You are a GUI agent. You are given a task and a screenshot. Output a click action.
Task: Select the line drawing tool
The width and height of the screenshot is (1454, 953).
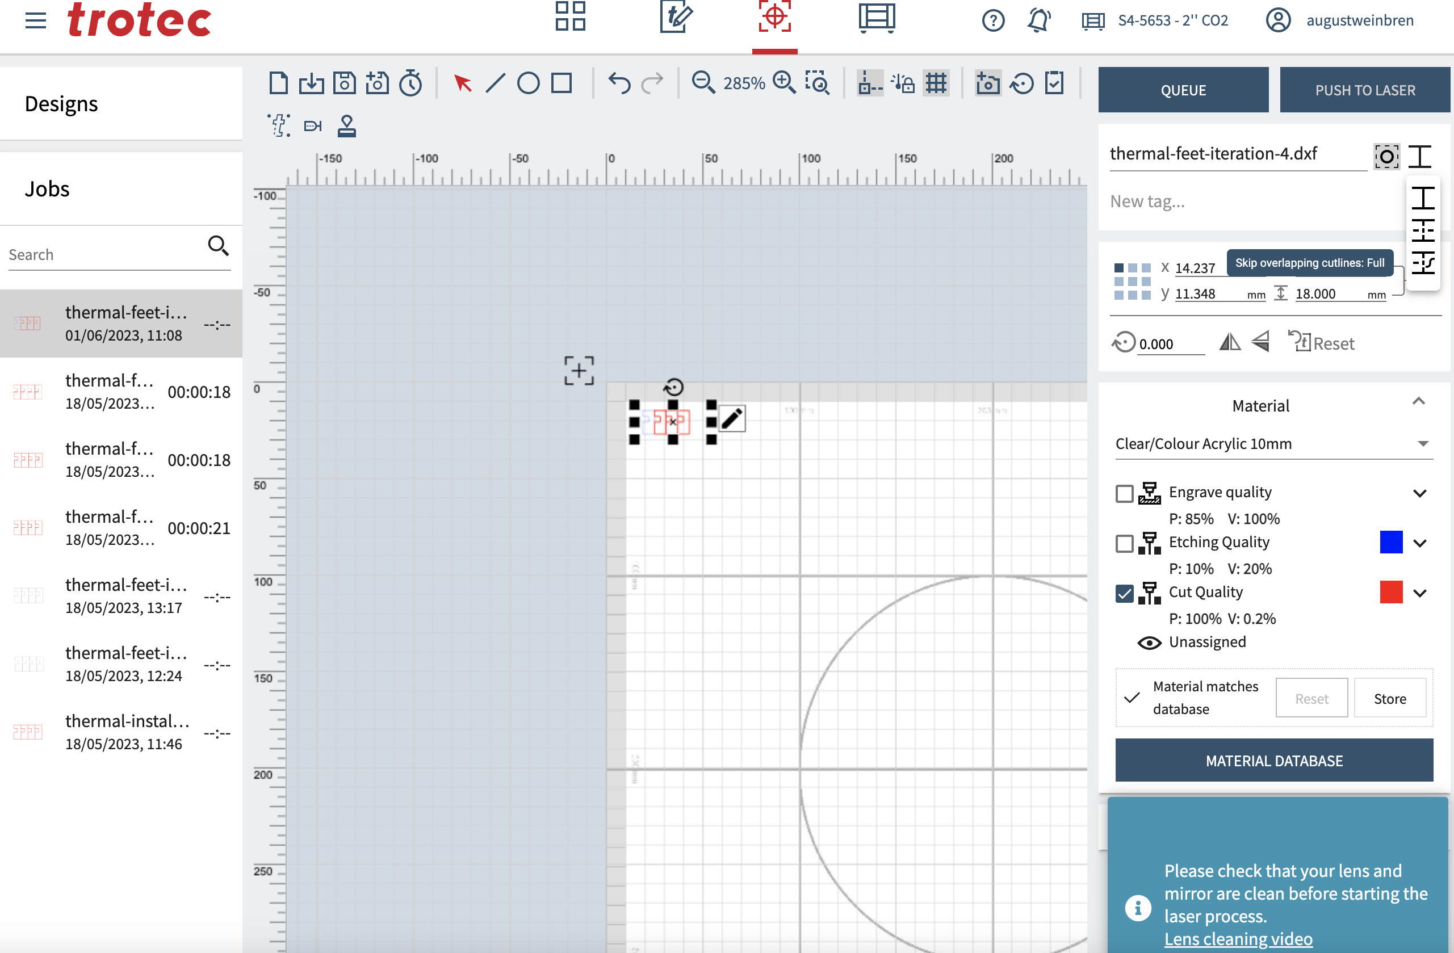click(495, 83)
